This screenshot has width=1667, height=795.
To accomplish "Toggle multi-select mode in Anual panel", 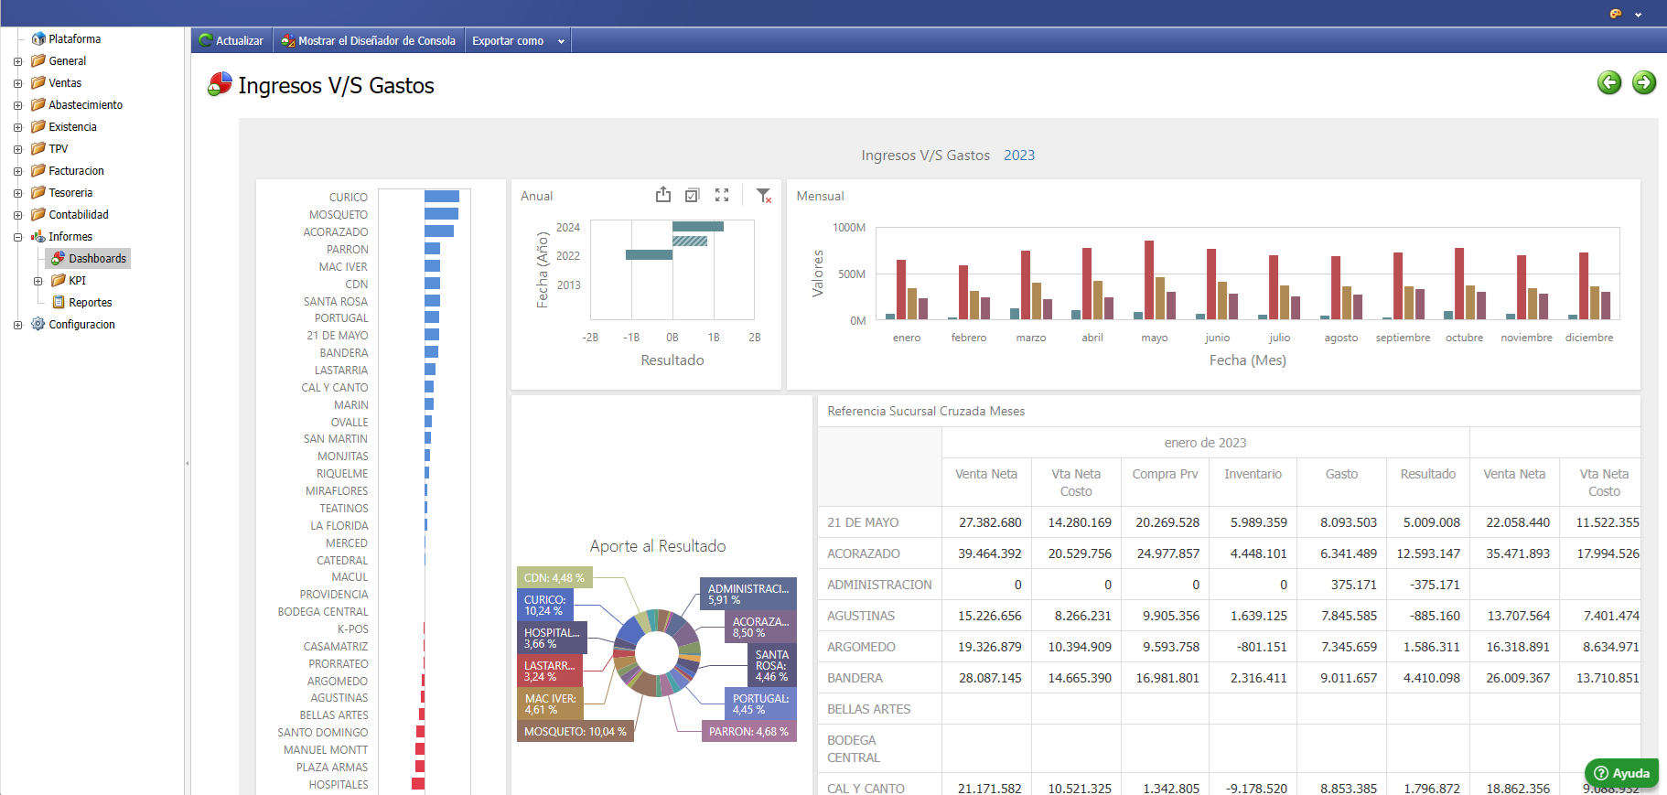I will click(x=693, y=195).
